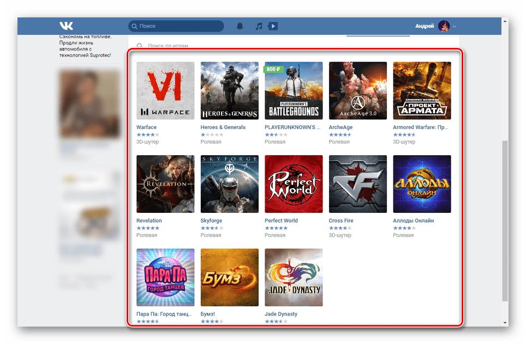526x344 pixels.
Task: Click the Бумз! title link
Action: (x=208, y=314)
